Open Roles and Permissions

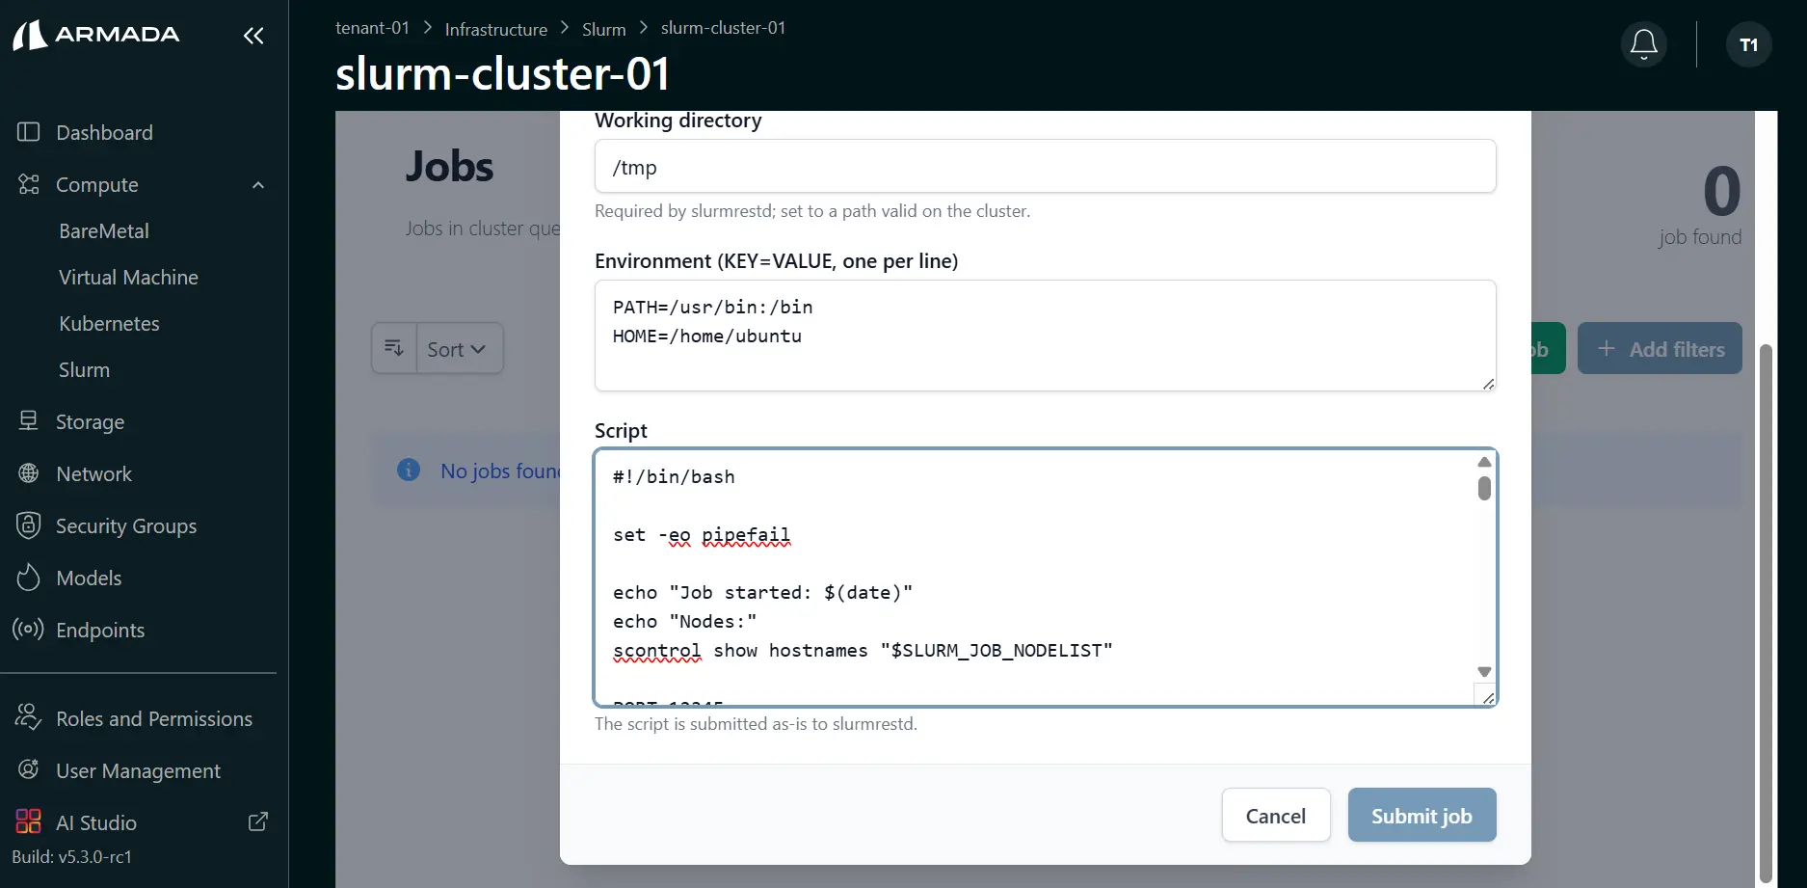[154, 718]
